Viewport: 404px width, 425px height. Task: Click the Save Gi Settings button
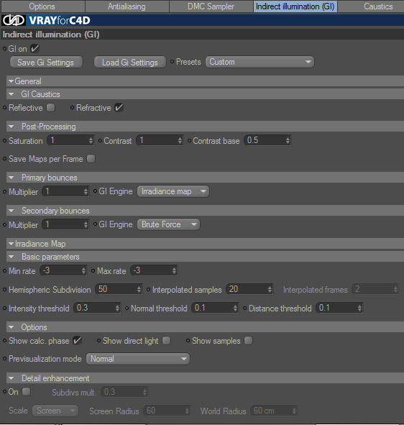pyautogui.click(x=46, y=62)
